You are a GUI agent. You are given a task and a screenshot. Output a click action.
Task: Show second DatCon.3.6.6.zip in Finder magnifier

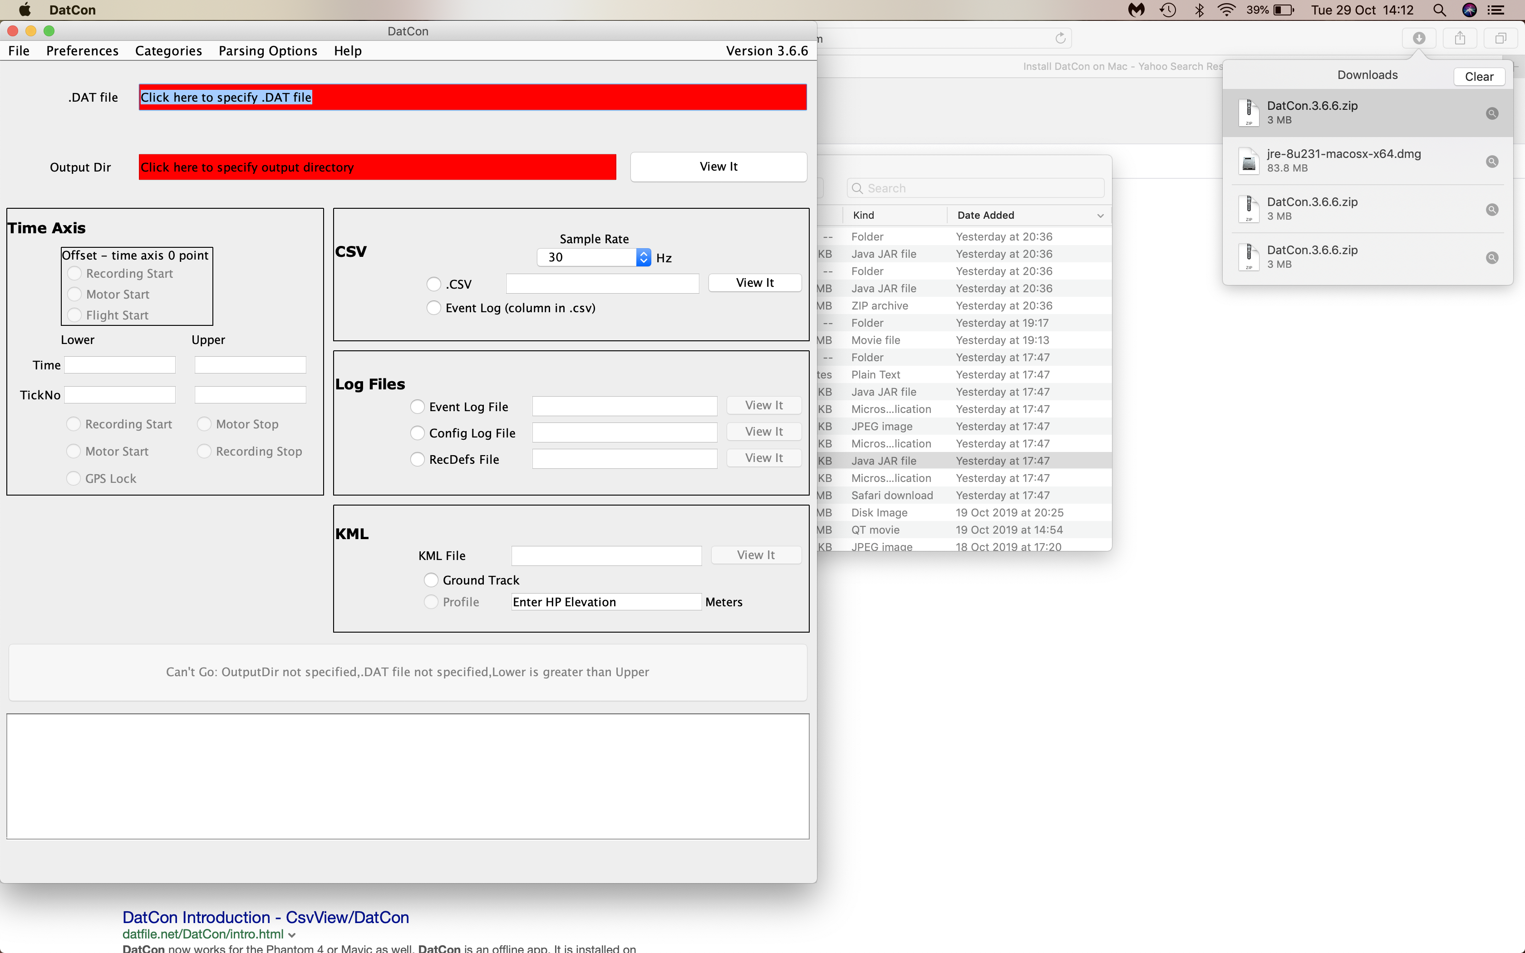(1491, 209)
